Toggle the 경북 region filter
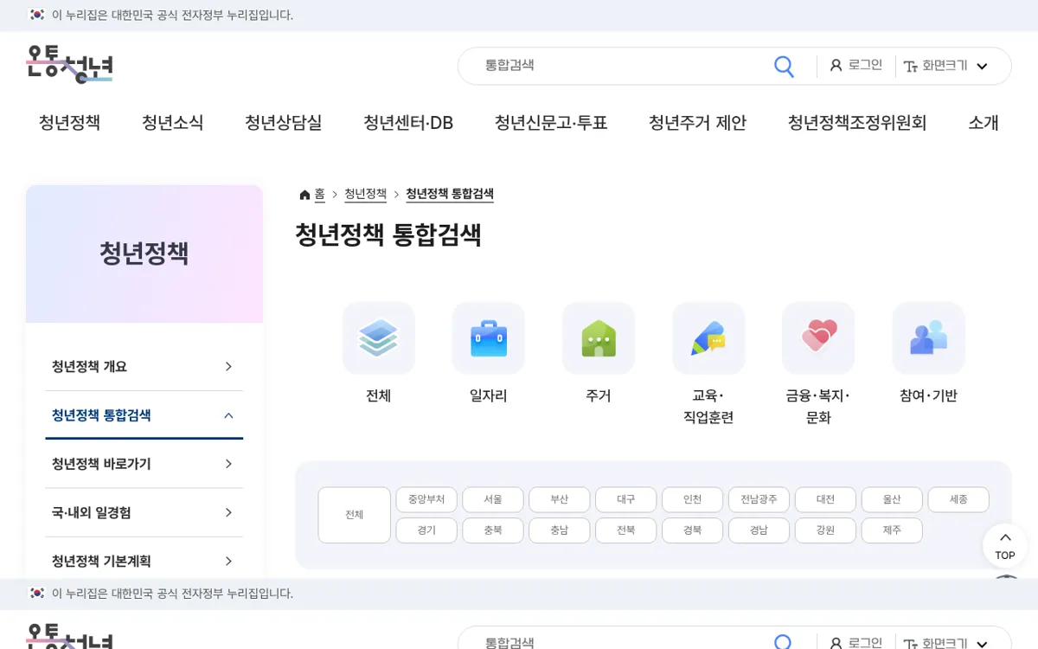1038x649 pixels. point(692,530)
